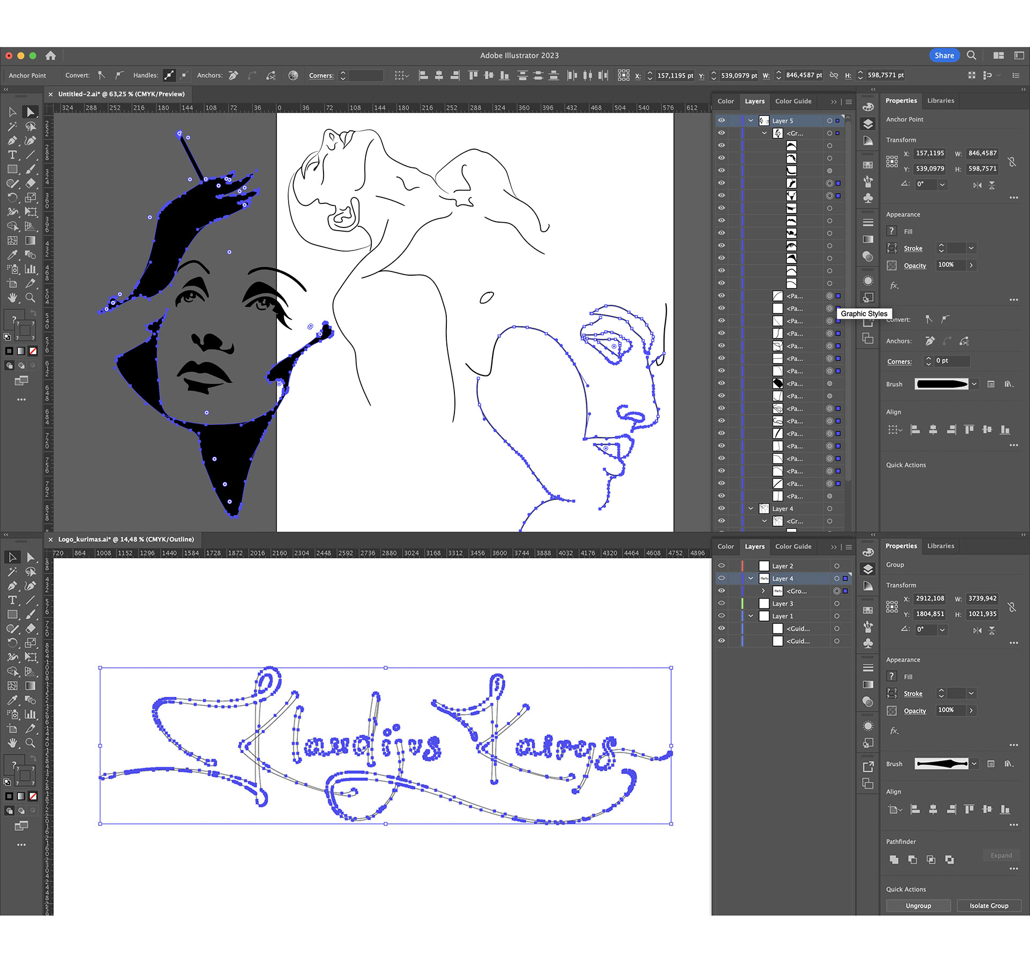Click the home icon in title bar
This screenshot has height=965, width=1030.
tap(50, 55)
